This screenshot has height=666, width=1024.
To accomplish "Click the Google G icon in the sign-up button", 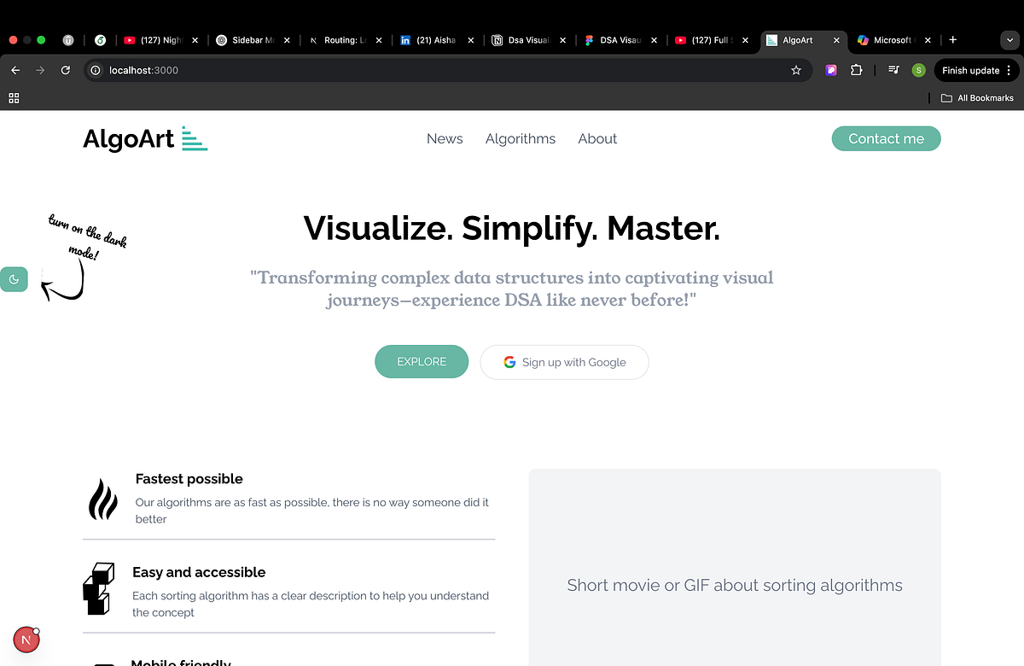I will click(x=509, y=362).
